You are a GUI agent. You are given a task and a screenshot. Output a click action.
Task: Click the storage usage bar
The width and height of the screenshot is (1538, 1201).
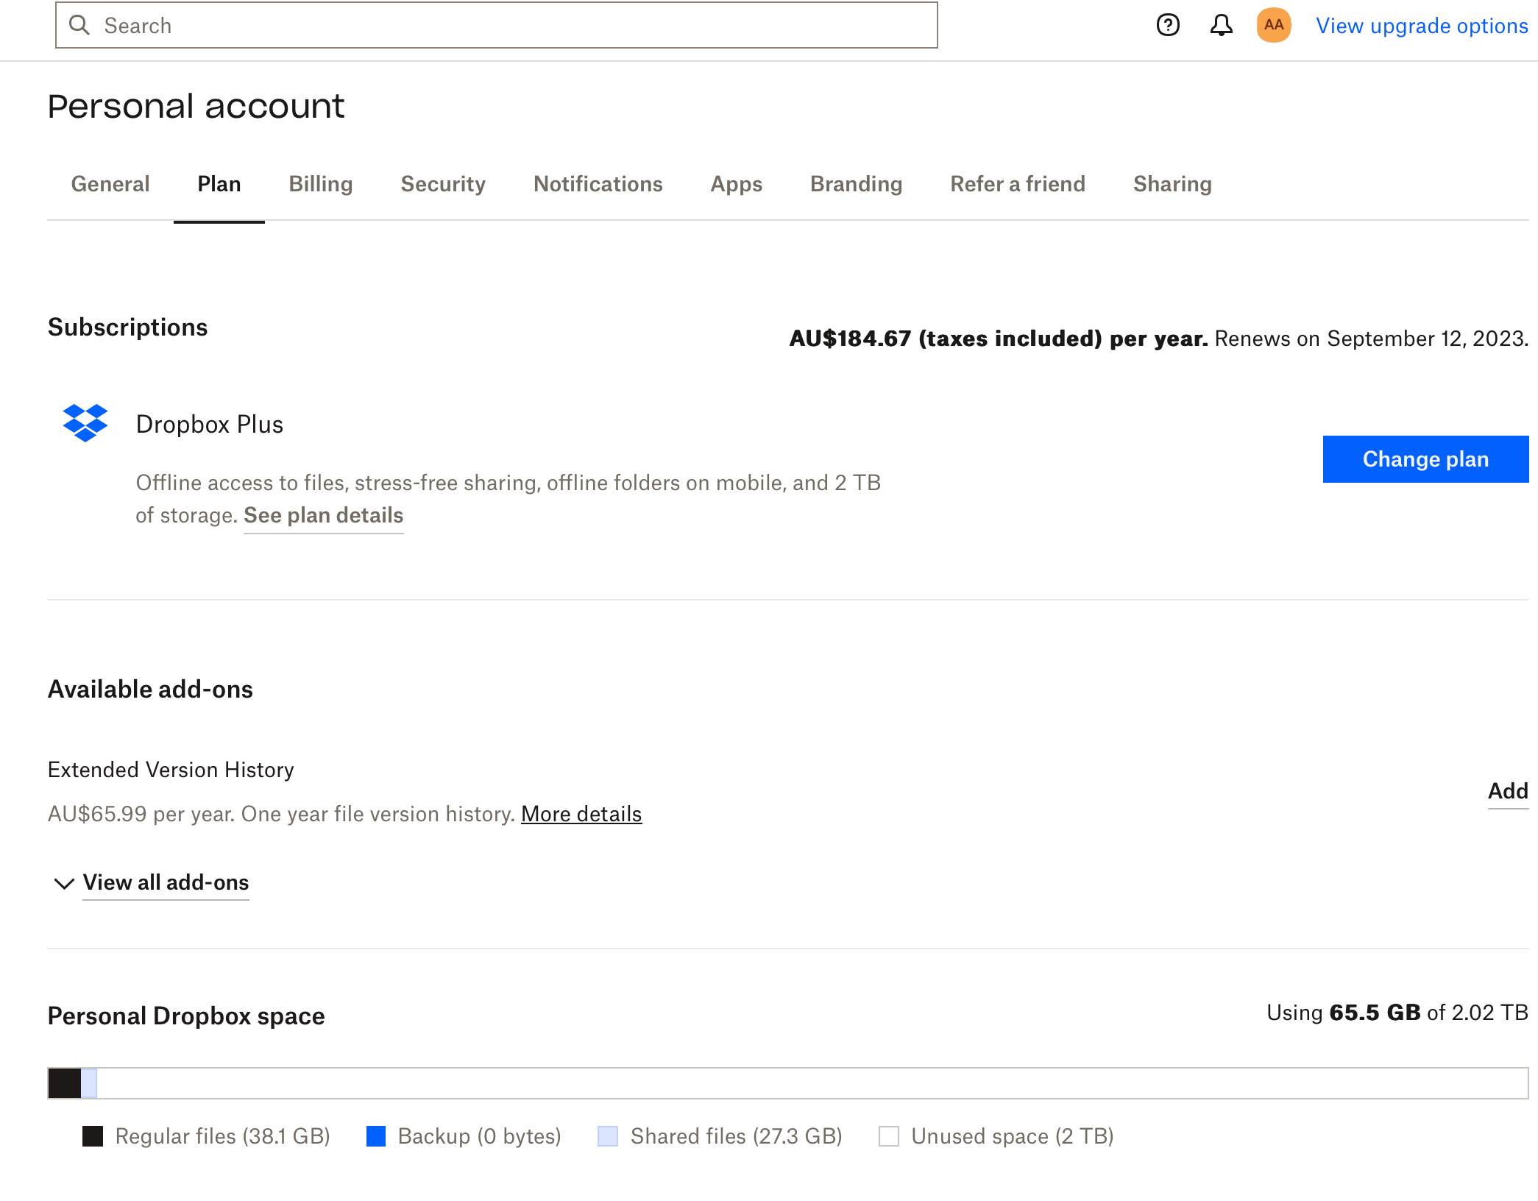(788, 1083)
